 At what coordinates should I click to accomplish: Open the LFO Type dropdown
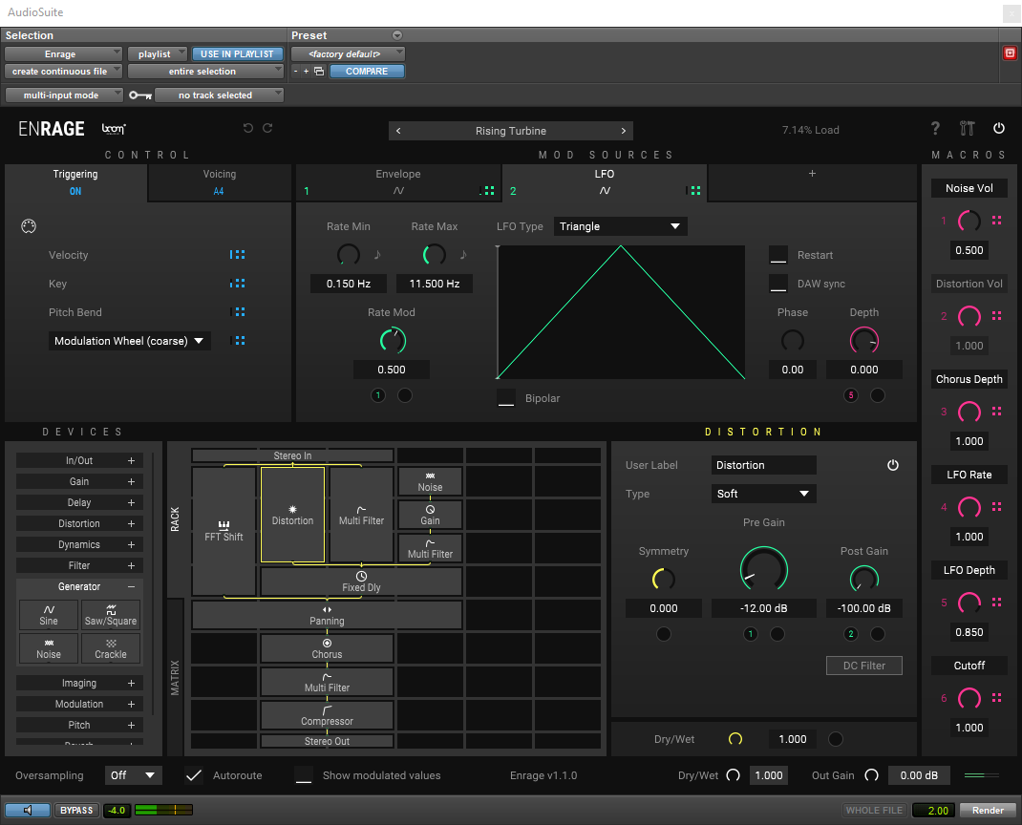tap(620, 226)
